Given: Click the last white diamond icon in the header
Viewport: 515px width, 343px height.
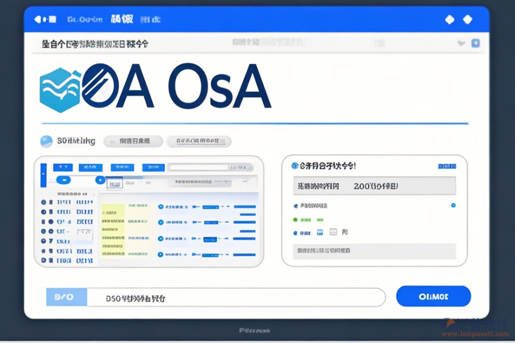Looking at the screenshot, I should coord(468,19).
